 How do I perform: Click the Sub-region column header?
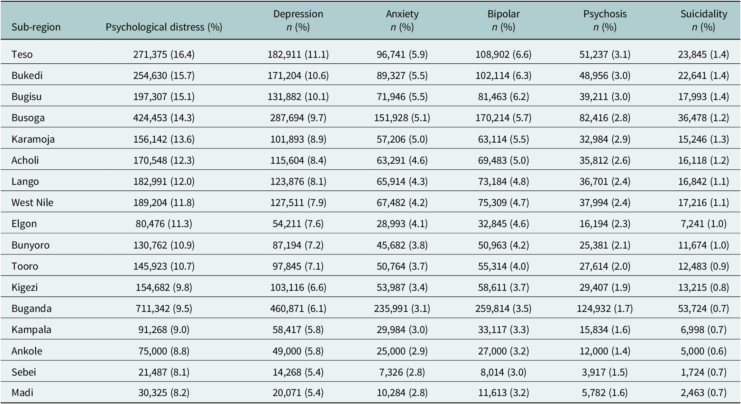(36, 27)
